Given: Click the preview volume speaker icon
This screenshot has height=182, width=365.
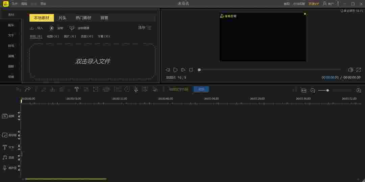Looking at the screenshot, I should (351, 70).
